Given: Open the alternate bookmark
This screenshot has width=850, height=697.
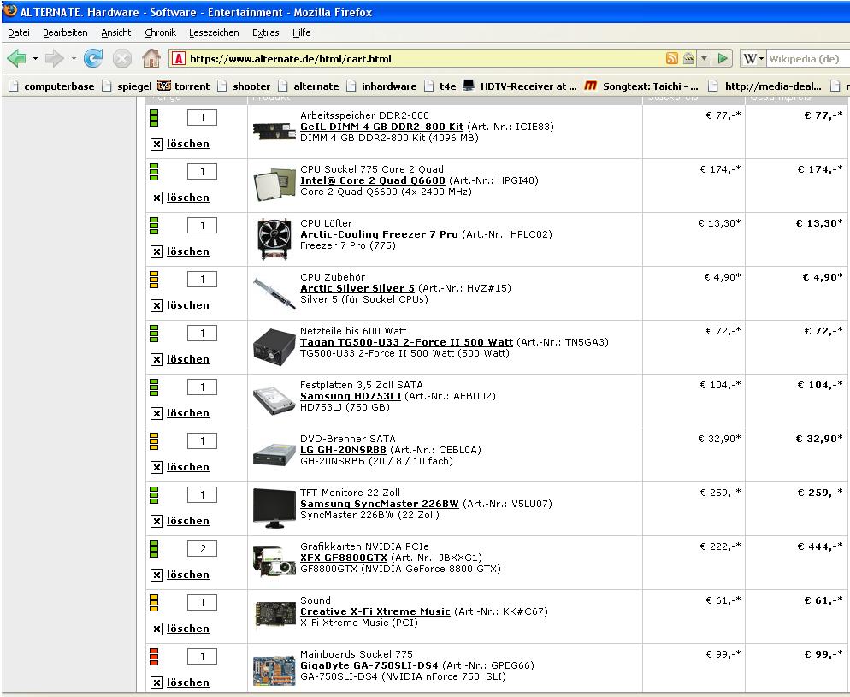Looking at the screenshot, I should coord(309,86).
